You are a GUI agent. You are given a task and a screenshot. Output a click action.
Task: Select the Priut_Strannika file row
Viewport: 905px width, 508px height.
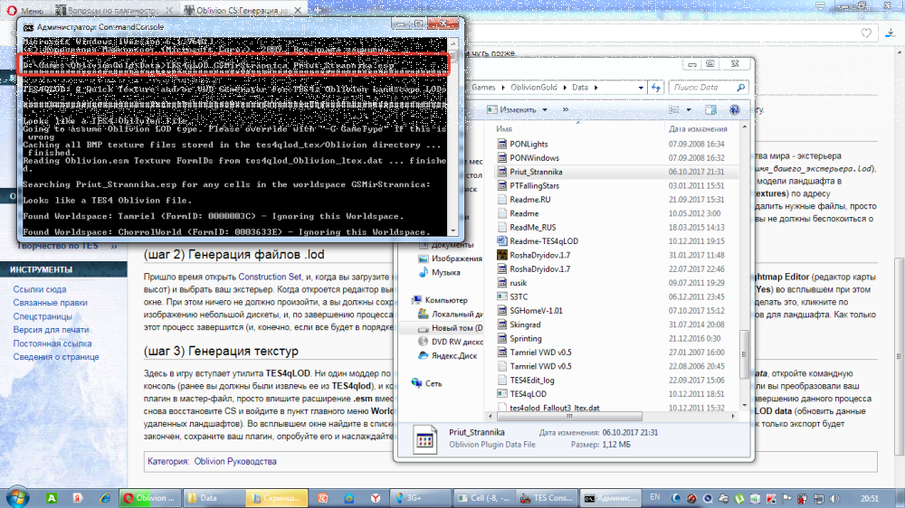pos(615,172)
